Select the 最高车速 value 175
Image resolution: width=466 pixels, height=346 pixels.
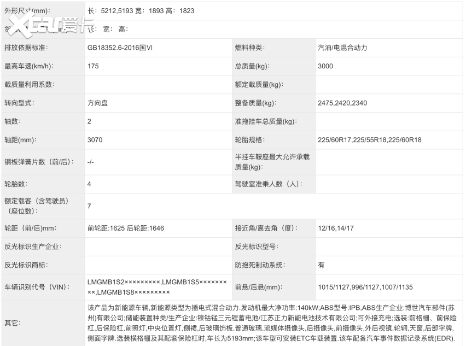pos(90,67)
